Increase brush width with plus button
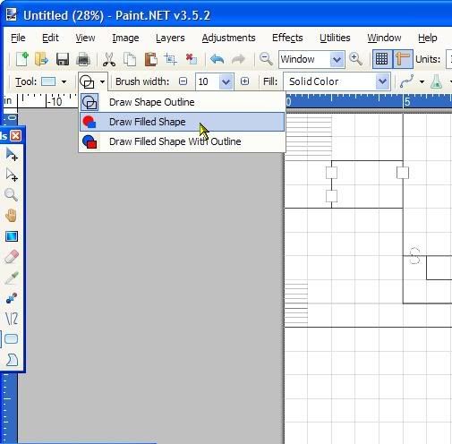 point(244,81)
